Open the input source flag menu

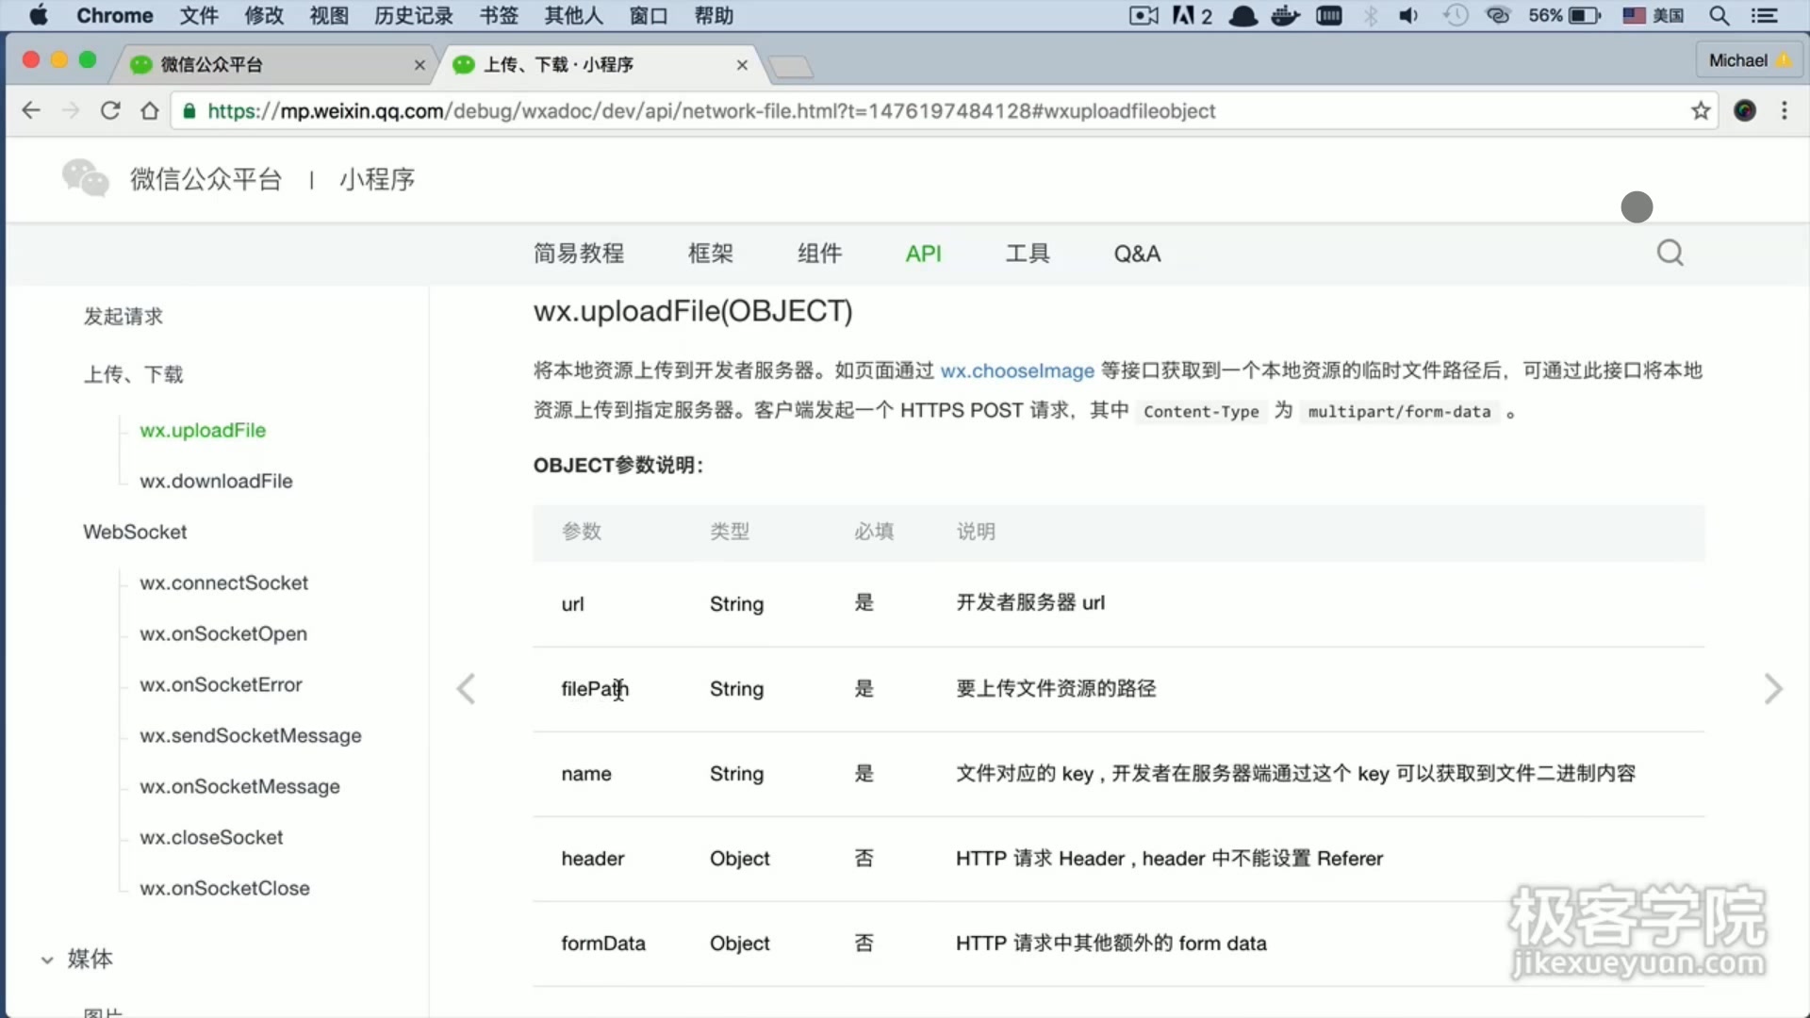(1654, 15)
